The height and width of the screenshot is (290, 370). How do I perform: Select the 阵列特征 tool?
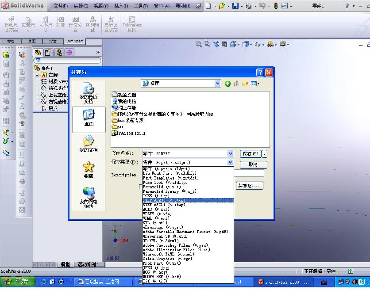coord(92,24)
